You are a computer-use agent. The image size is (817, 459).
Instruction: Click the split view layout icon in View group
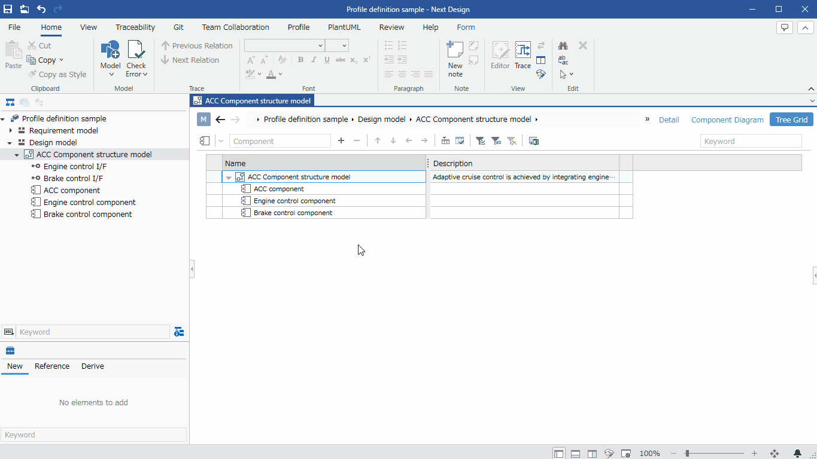(x=540, y=60)
